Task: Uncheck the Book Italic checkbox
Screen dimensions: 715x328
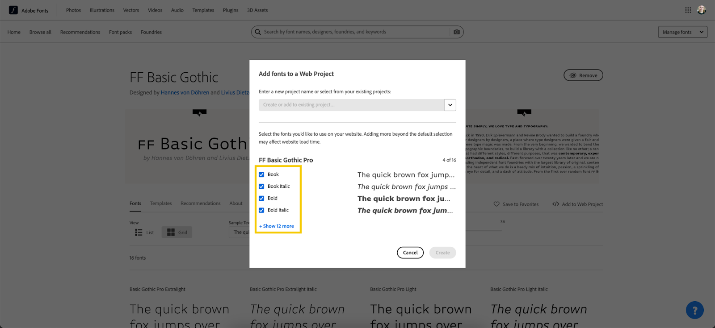Action: pos(261,187)
